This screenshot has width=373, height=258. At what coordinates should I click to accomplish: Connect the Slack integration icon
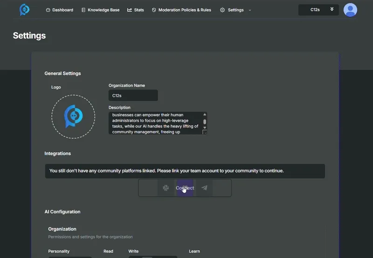click(x=166, y=188)
